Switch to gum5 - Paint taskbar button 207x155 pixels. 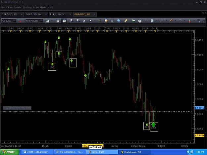pos(102,152)
